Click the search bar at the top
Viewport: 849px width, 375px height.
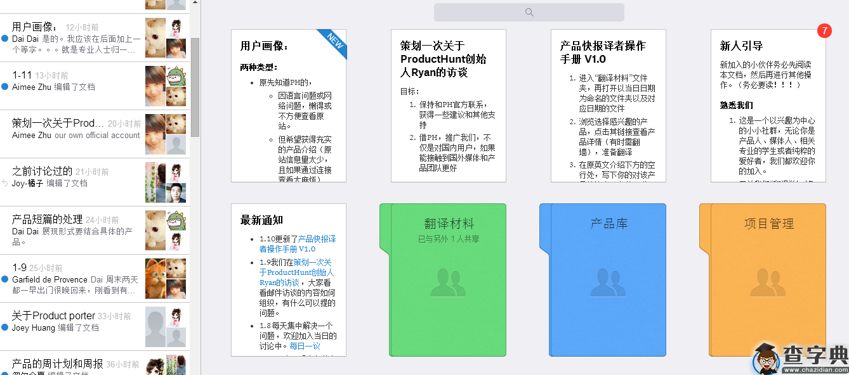pos(529,12)
